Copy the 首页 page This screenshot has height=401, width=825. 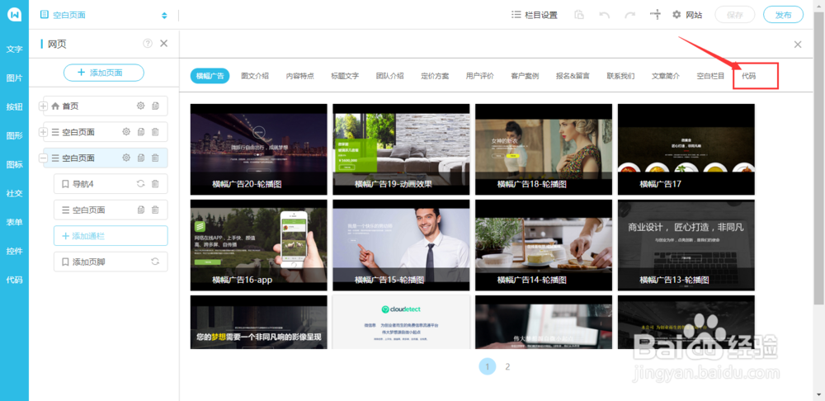[155, 106]
